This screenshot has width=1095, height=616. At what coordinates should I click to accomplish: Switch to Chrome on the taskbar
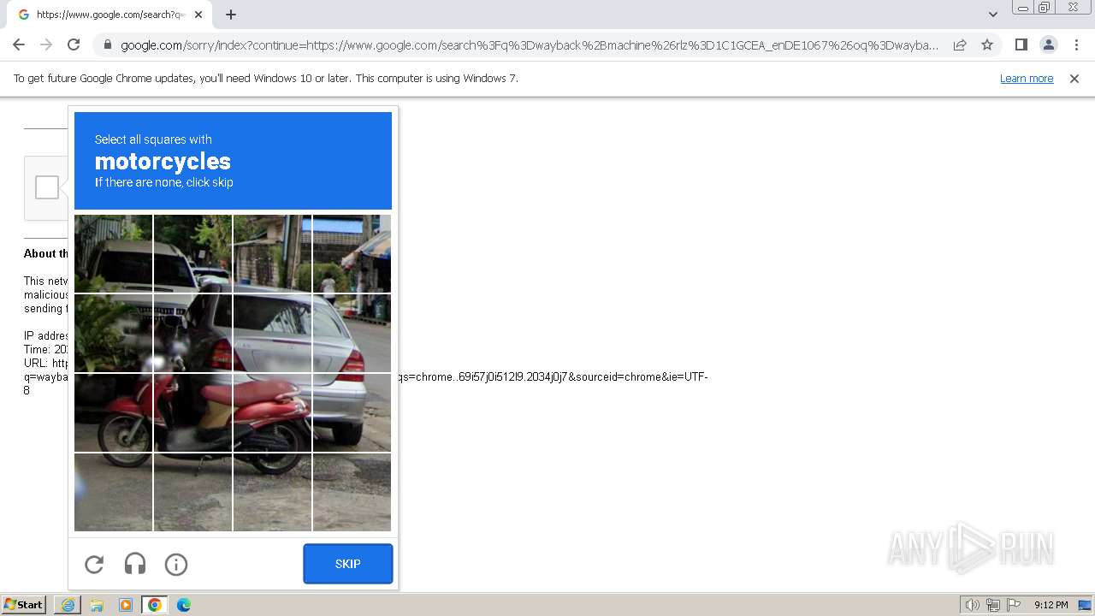pyautogui.click(x=155, y=605)
